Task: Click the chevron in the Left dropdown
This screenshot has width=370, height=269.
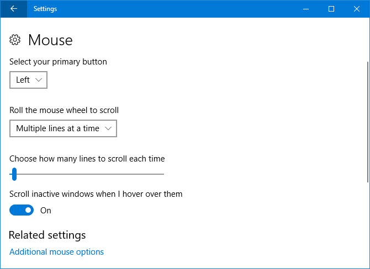Action: [x=39, y=80]
